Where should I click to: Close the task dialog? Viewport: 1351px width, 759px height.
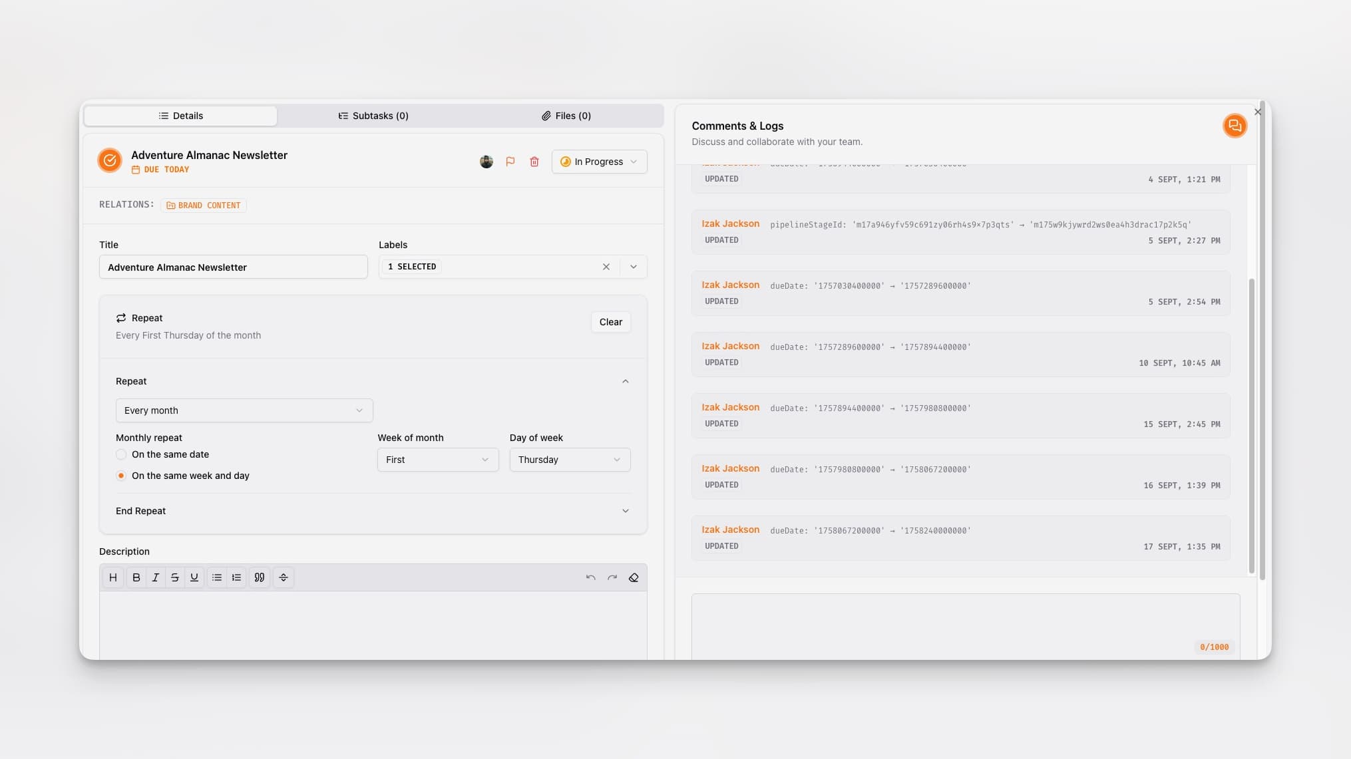tap(1258, 112)
